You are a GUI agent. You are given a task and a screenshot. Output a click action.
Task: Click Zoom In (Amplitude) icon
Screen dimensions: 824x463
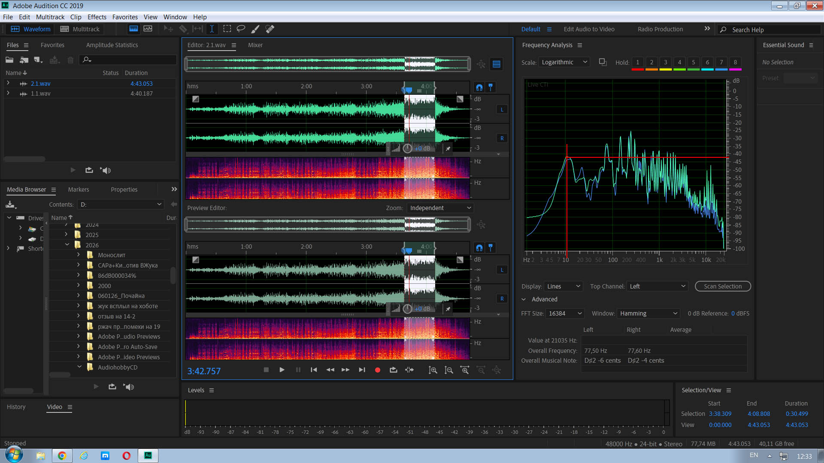tap(433, 370)
